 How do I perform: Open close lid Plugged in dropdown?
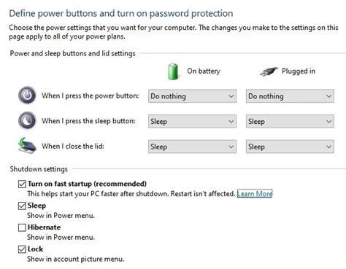pyautogui.click(x=290, y=147)
